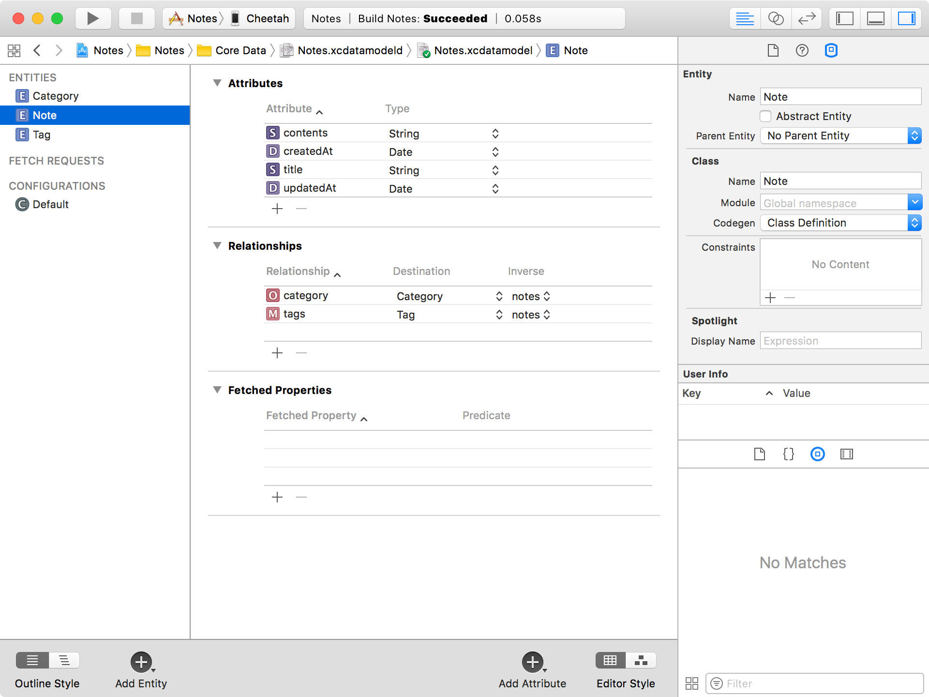Hide the navigator panel
Viewport: 929px width, 697px height.
point(845,18)
